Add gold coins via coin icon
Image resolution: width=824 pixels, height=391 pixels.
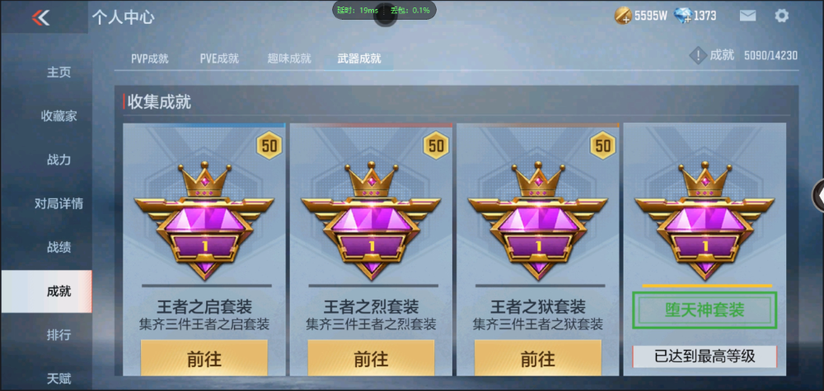(x=623, y=16)
